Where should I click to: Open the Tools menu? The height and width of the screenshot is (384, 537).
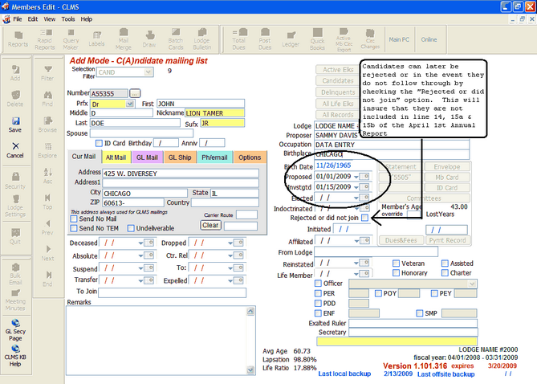(x=67, y=18)
